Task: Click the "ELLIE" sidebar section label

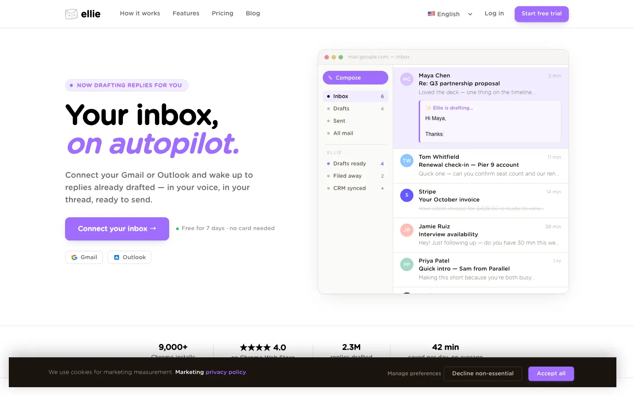Action: 334,153
